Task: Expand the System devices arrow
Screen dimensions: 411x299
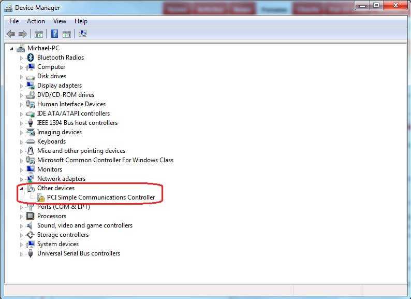Action: click(21, 245)
